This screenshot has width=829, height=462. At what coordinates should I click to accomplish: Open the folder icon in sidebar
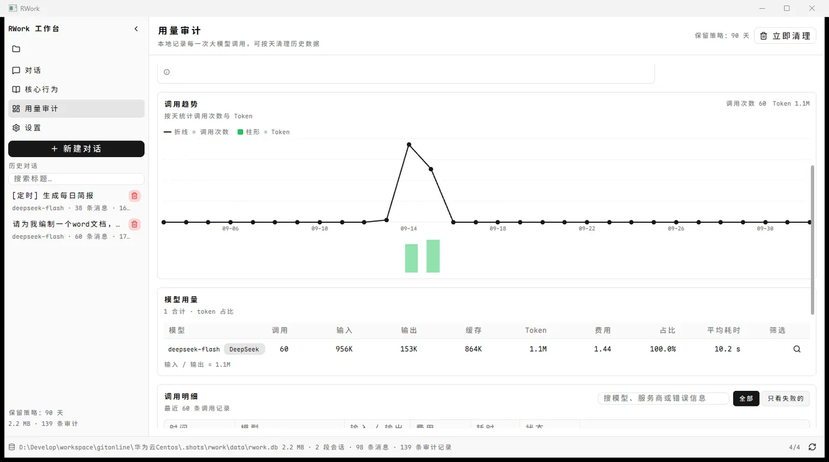[x=16, y=49]
